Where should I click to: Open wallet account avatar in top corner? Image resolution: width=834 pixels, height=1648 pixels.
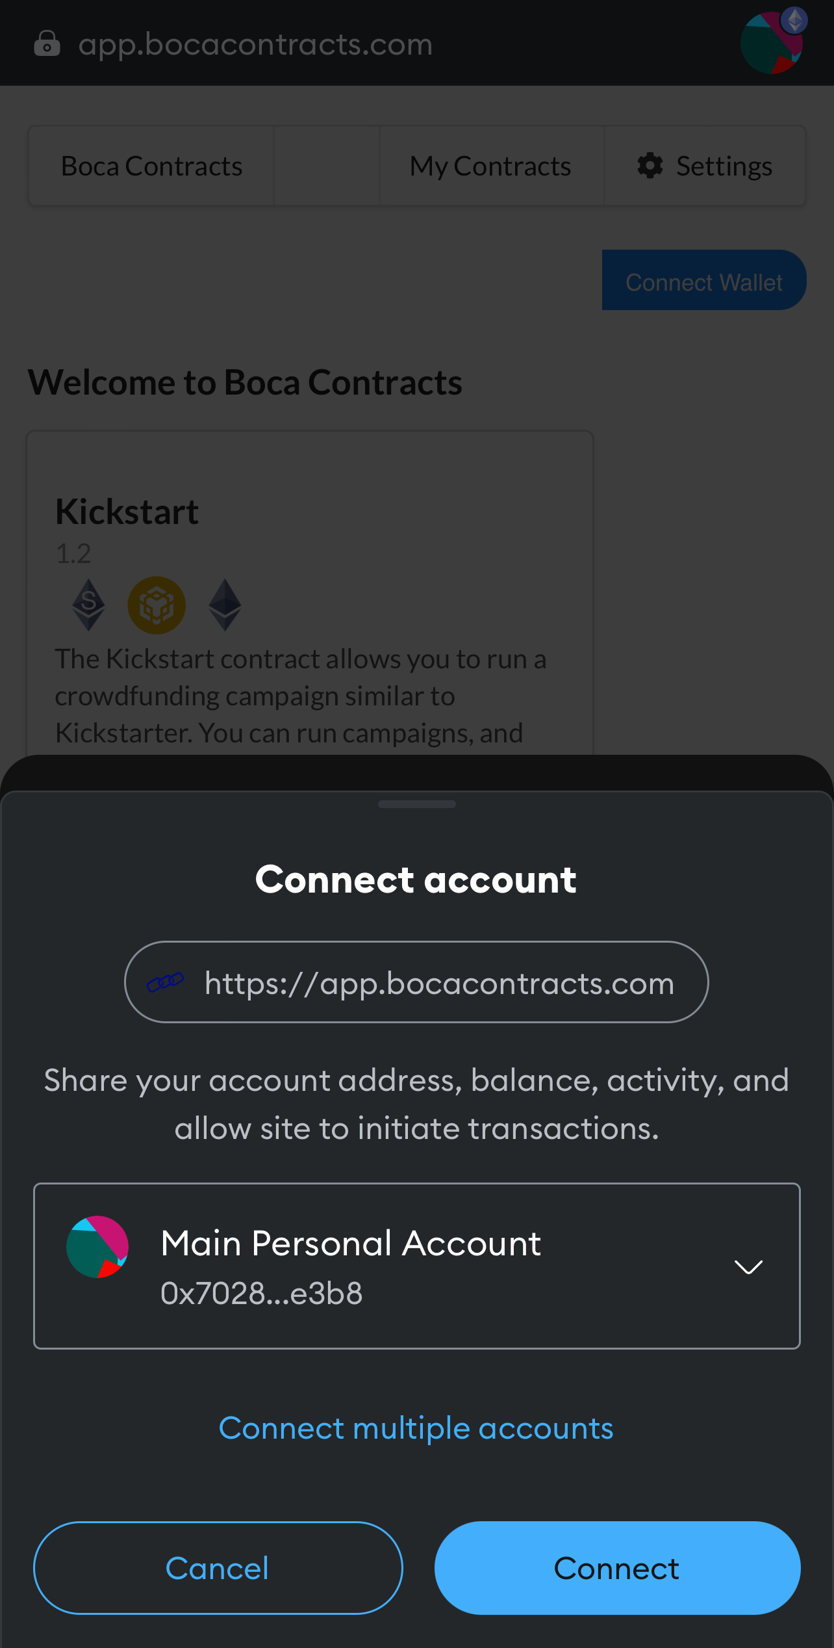pyautogui.click(x=773, y=42)
